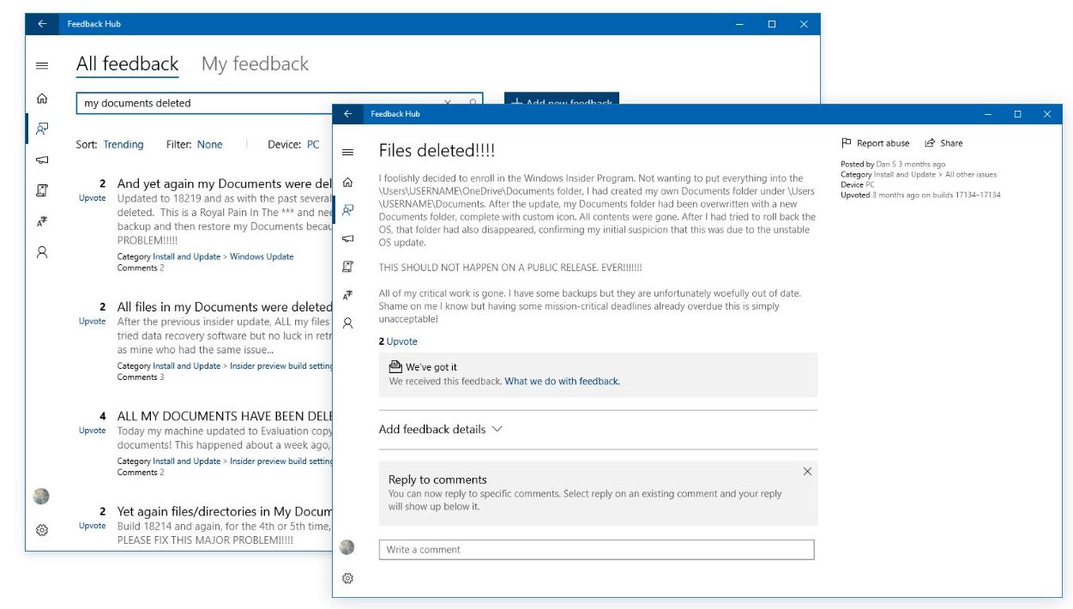Click the Home icon in front window sidebar

point(347,183)
